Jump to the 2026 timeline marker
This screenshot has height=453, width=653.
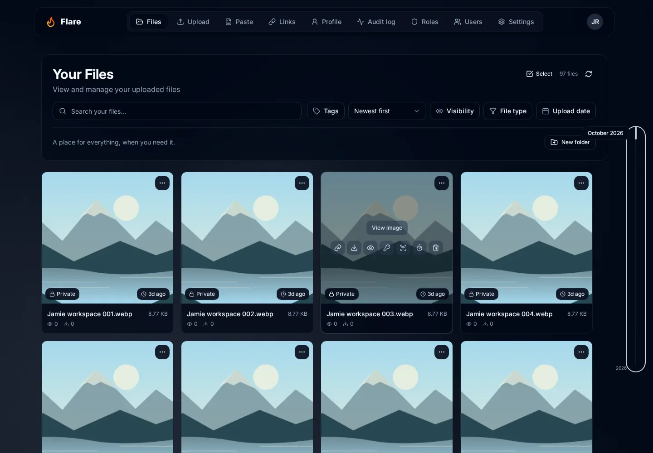[621, 368]
